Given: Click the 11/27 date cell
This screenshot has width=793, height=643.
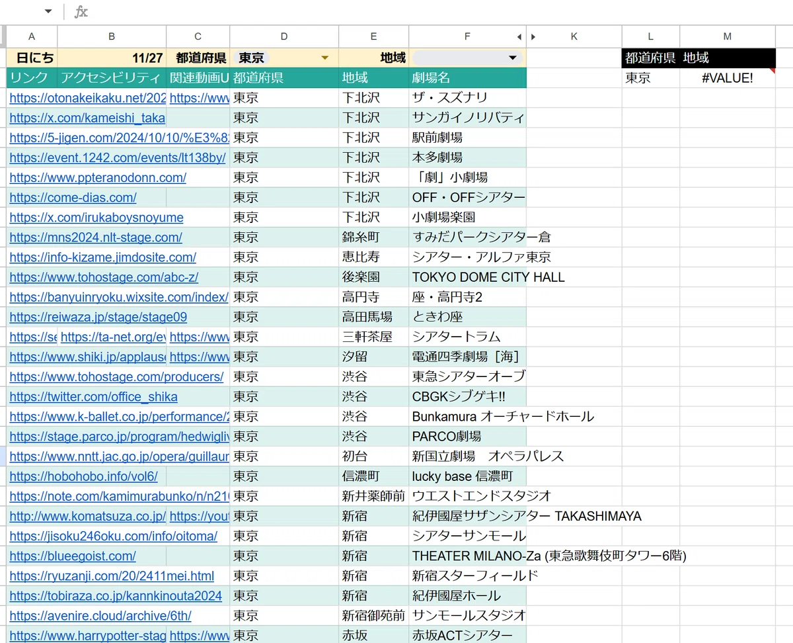Looking at the screenshot, I should (x=112, y=58).
